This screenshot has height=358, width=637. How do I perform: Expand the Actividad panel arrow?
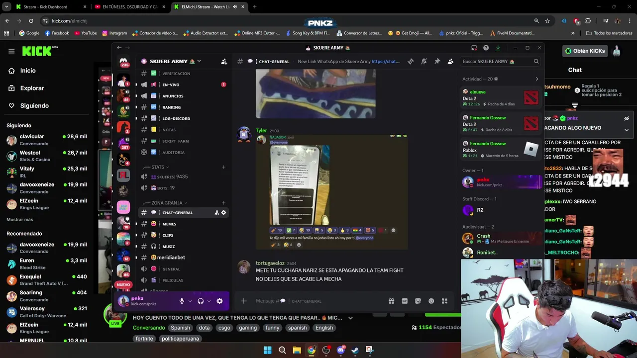536,79
